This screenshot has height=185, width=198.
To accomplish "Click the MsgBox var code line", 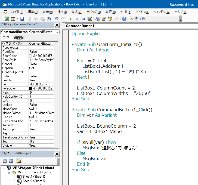I will (95, 159).
